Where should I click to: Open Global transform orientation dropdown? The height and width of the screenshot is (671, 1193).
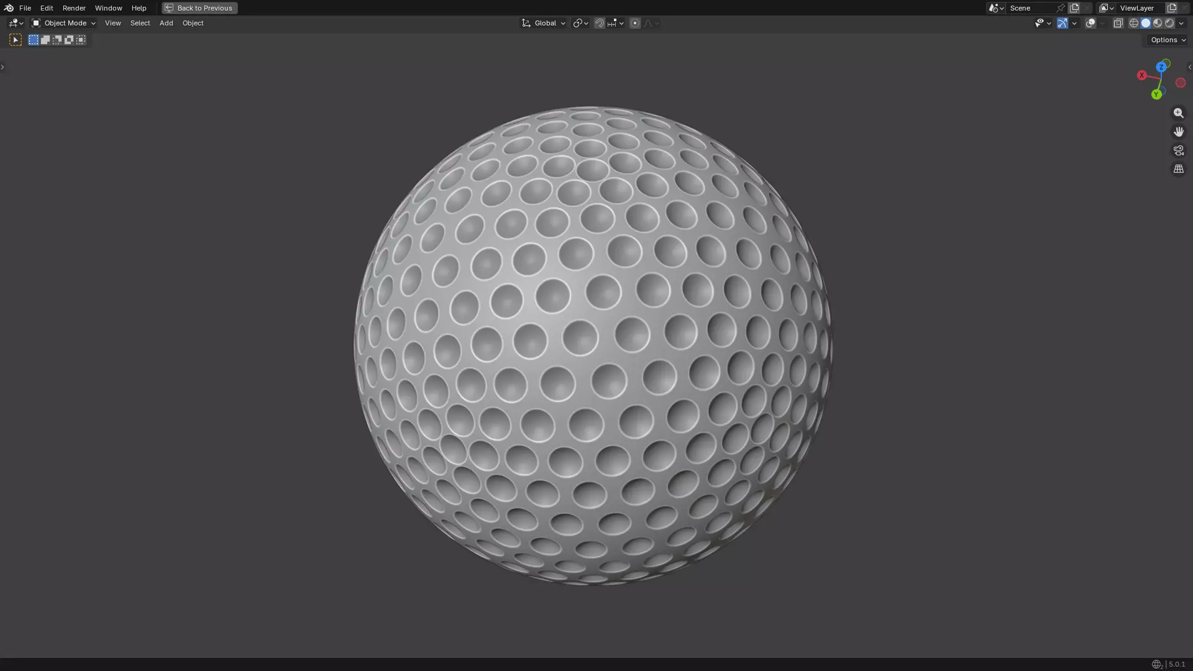coord(544,23)
